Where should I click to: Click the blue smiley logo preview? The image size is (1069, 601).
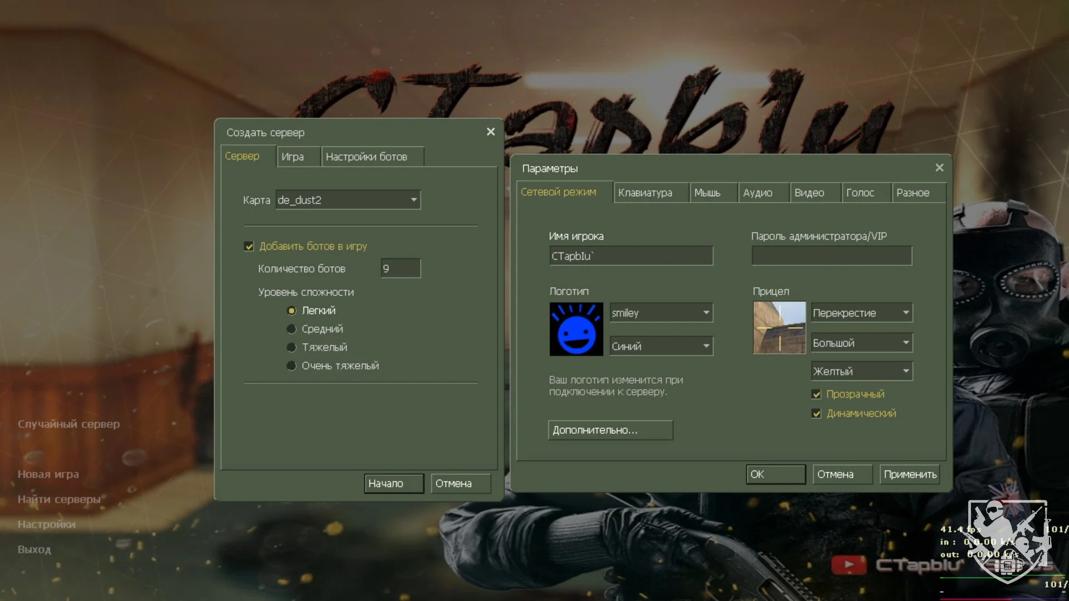[576, 329]
